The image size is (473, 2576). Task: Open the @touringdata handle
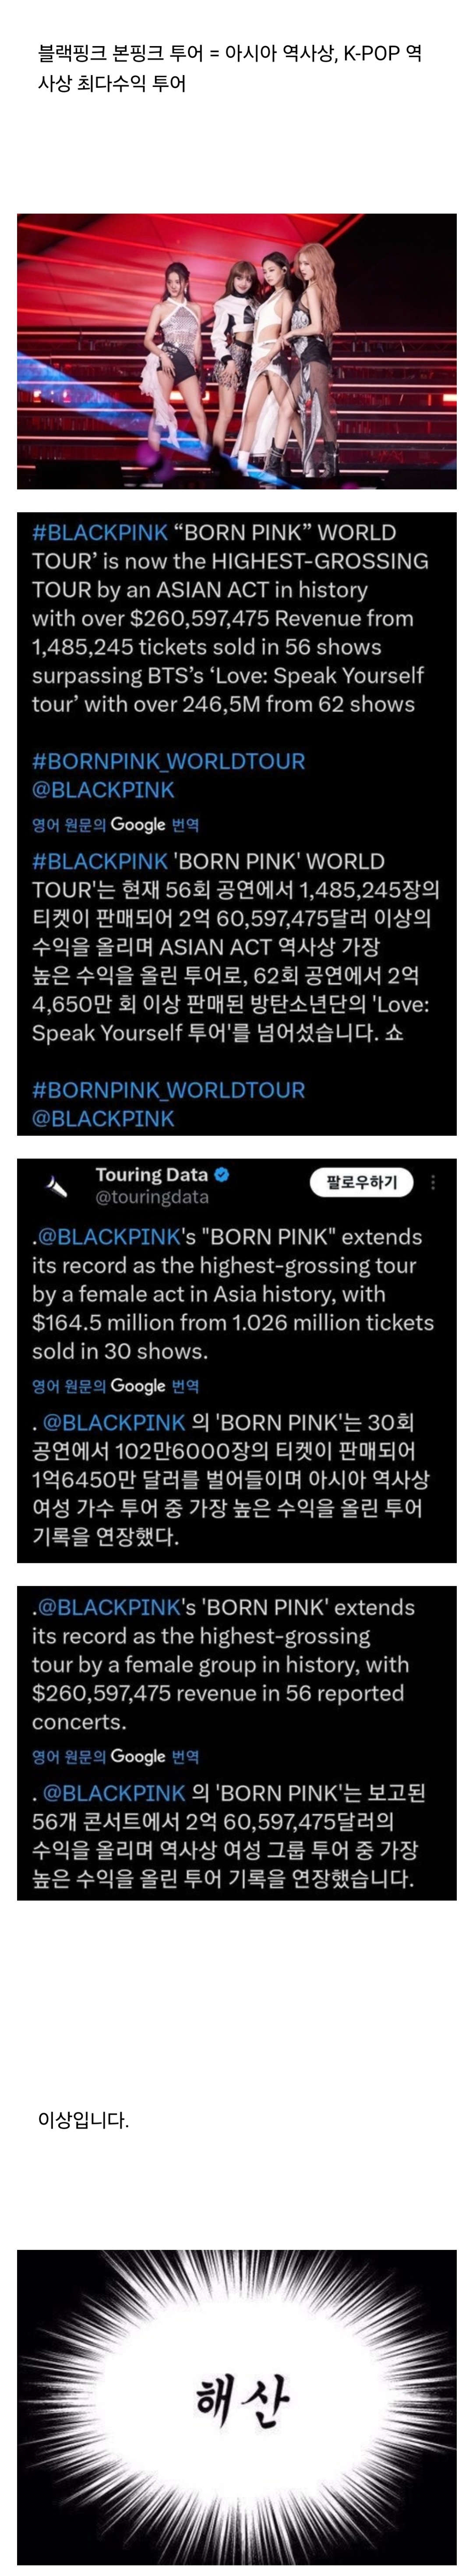(x=152, y=1197)
